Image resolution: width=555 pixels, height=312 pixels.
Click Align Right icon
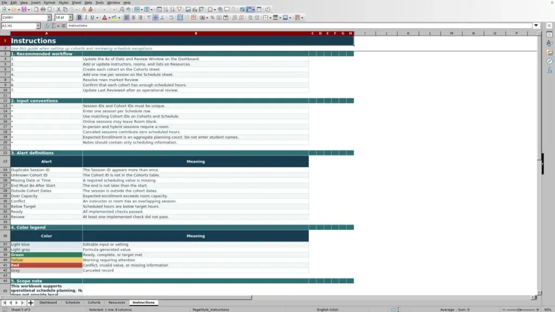coord(140,17)
